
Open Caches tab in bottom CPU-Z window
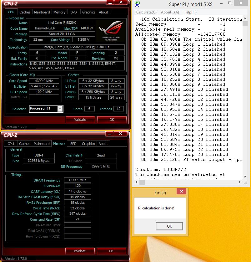tap(24, 144)
